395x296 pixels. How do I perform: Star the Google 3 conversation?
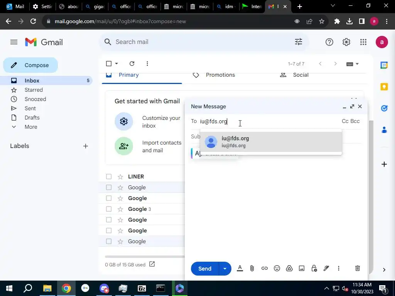tap(120, 209)
